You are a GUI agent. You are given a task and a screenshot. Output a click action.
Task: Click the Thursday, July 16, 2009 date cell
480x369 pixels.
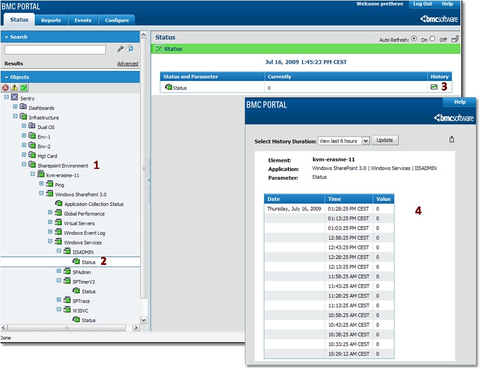point(294,209)
